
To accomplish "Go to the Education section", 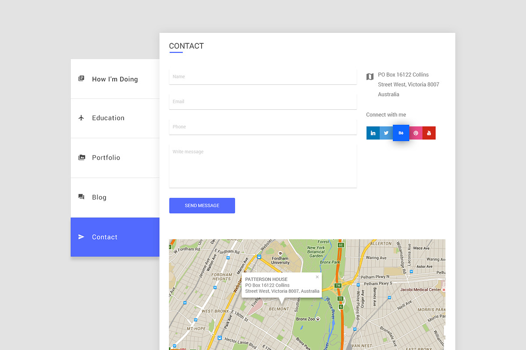I will [115, 118].
